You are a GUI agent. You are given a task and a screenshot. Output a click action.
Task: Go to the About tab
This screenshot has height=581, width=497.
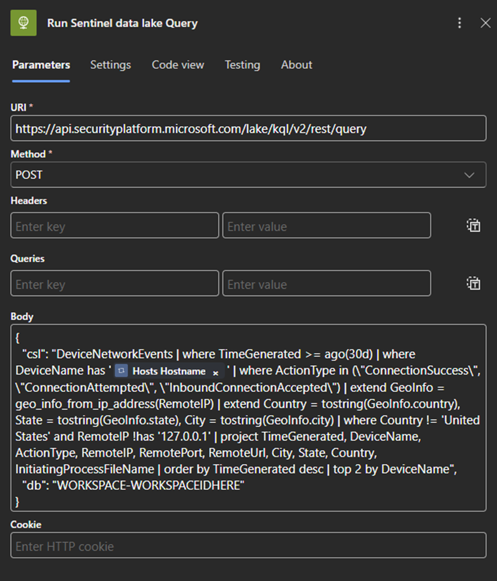pyautogui.click(x=296, y=65)
